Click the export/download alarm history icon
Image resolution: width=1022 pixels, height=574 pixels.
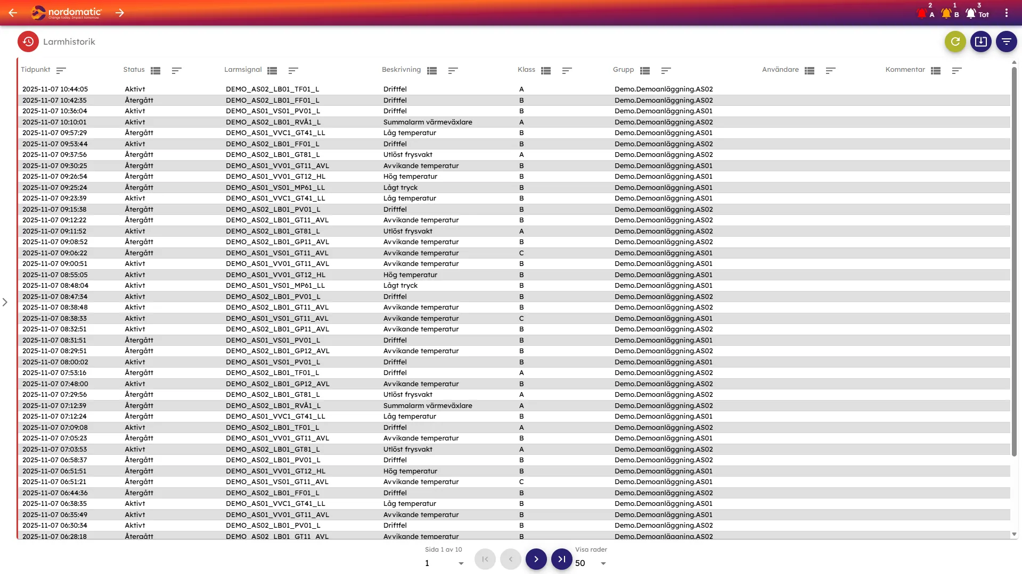[x=980, y=41]
